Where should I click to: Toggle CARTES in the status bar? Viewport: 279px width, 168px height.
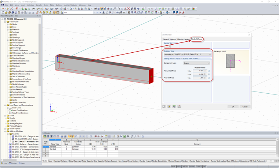pos(185,167)
